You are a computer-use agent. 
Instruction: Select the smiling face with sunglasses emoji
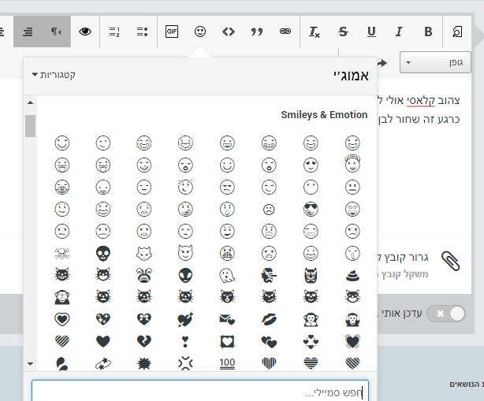(x=311, y=209)
